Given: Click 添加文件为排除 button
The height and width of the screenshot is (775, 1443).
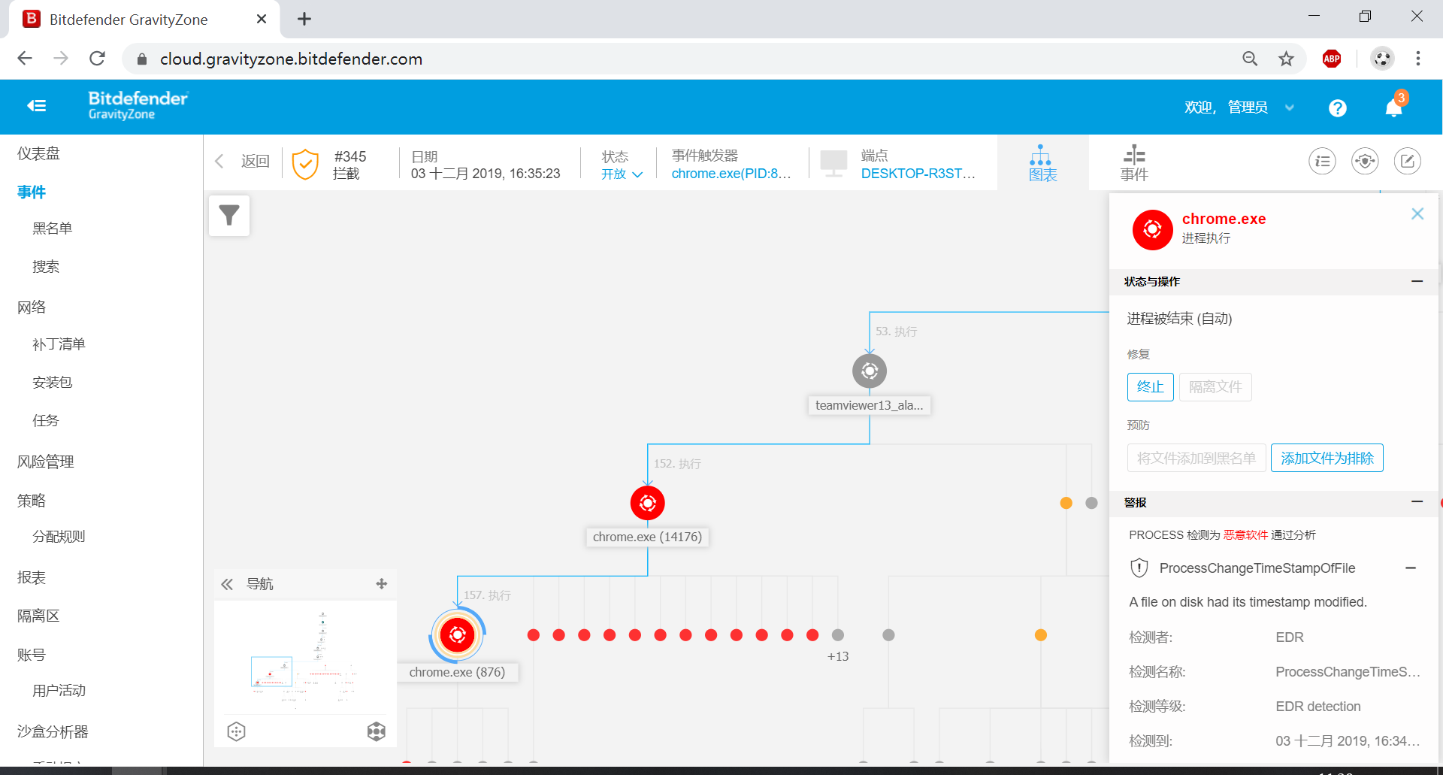Looking at the screenshot, I should [1327, 458].
